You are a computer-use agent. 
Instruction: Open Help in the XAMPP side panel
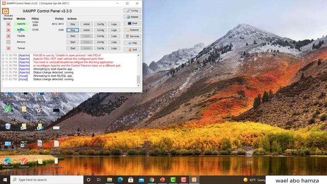click(x=132, y=43)
